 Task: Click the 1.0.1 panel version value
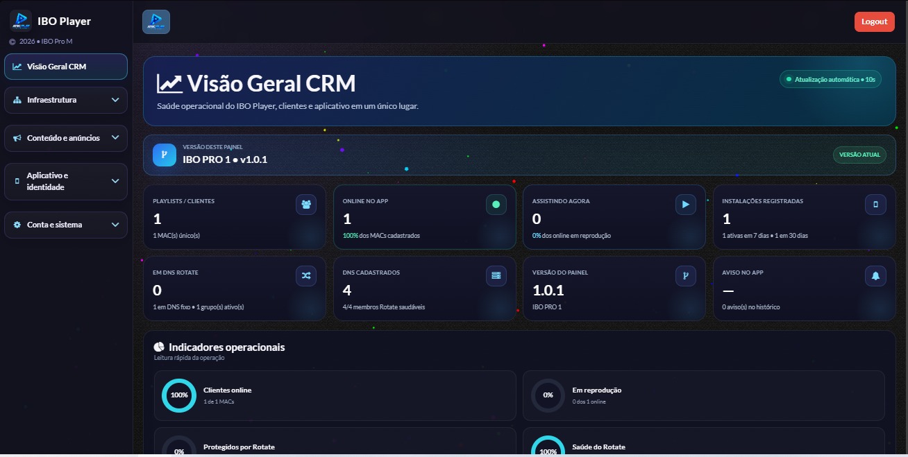548,291
